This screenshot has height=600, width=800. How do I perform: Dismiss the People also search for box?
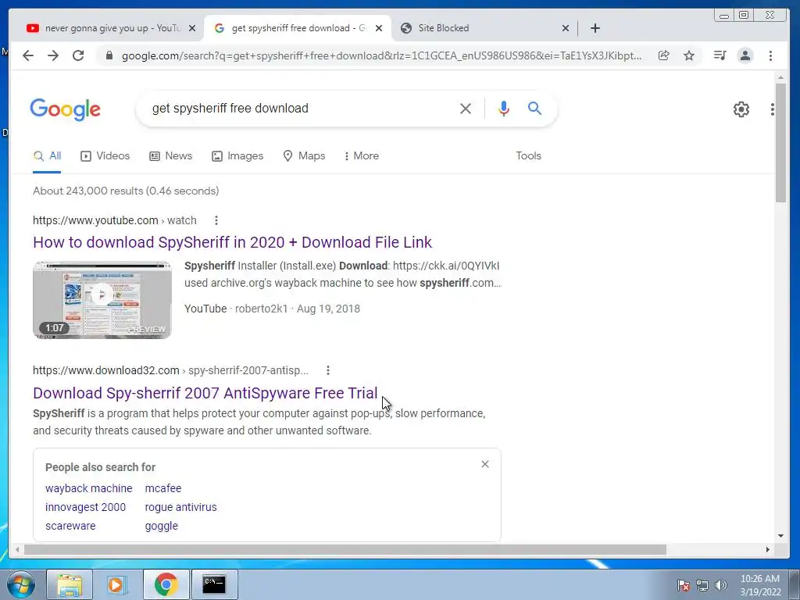pyautogui.click(x=485, y=464)
